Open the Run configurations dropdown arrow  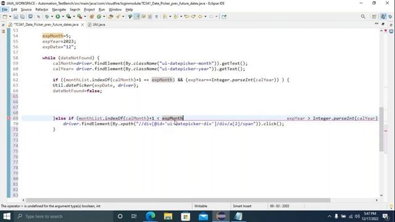(63, 17)
